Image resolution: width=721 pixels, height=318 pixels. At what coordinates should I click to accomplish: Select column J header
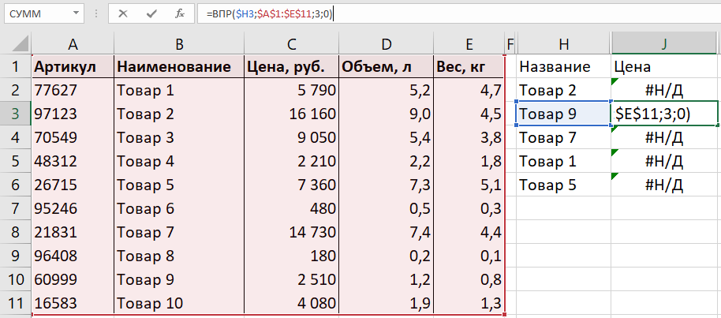(664, 43)
